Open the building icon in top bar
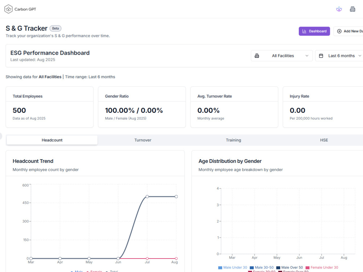Viewport: 363px width, 272px height. click(x=352, y=9)
